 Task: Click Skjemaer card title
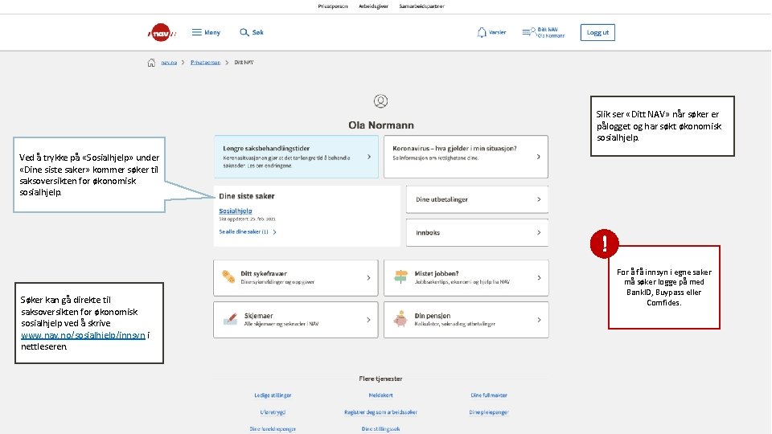(258, 316)
